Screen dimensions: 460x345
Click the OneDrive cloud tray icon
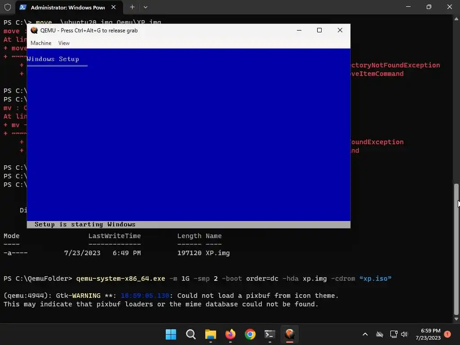[x=380, y=334]
